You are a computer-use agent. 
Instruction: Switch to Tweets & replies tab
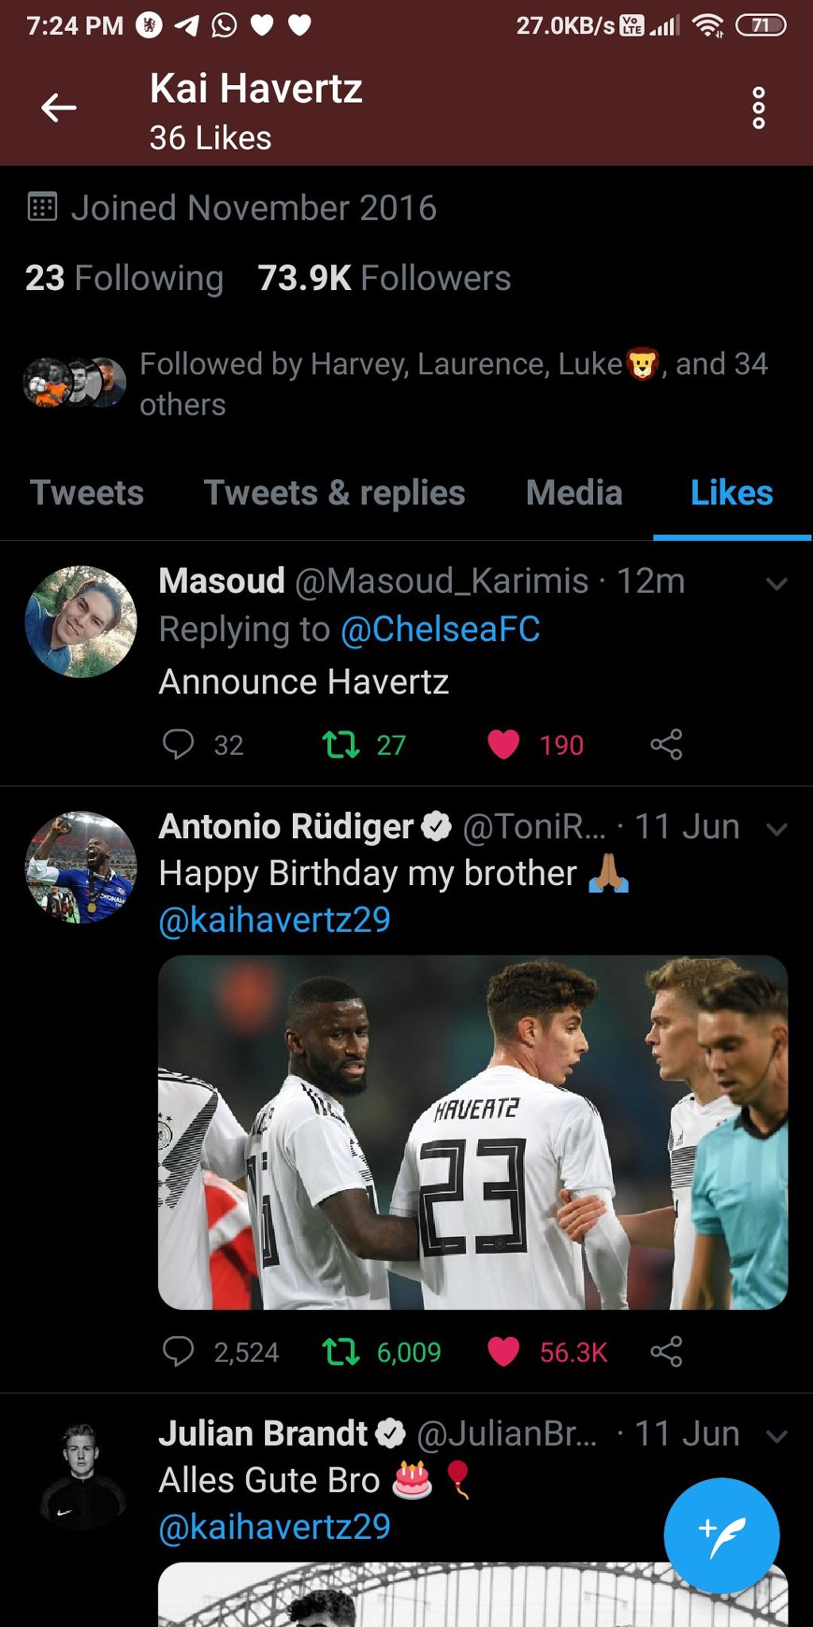334,493
